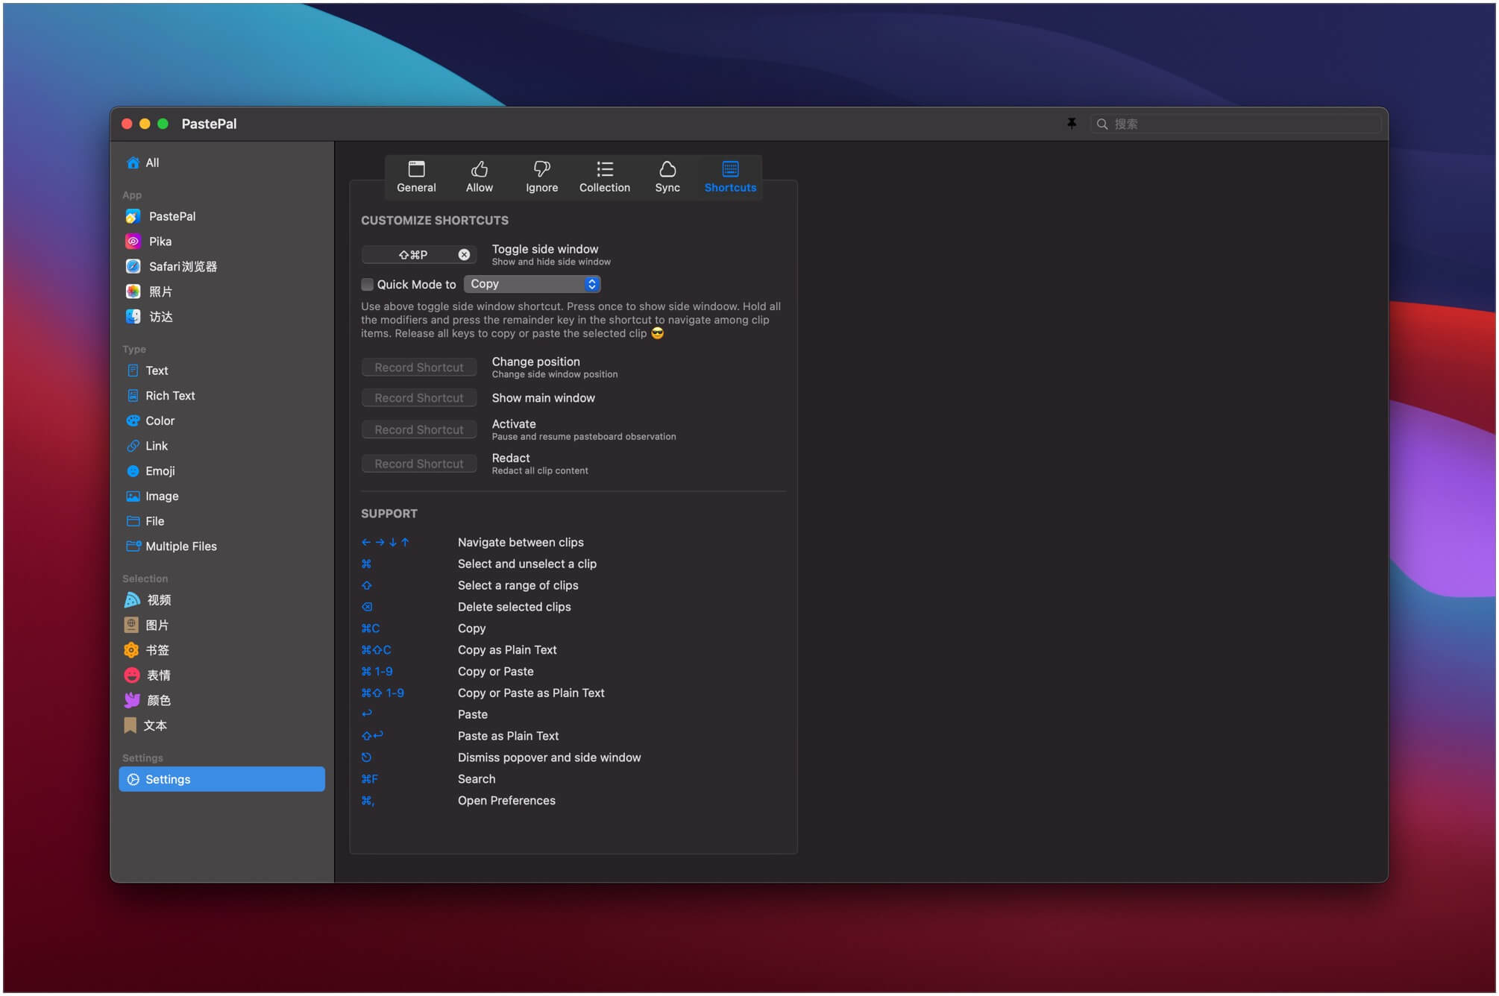Click the search magnifier icon
This screenshot has height=996, width=1499.
click(x=1102, y=124)
